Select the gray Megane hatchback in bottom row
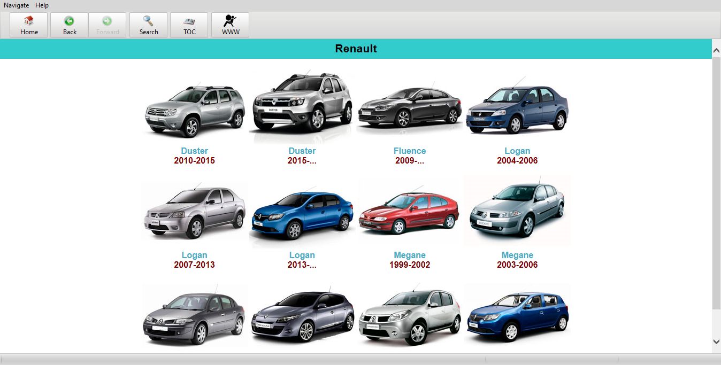721x365 pixels. pyautogui.click(x=302, y=316)
